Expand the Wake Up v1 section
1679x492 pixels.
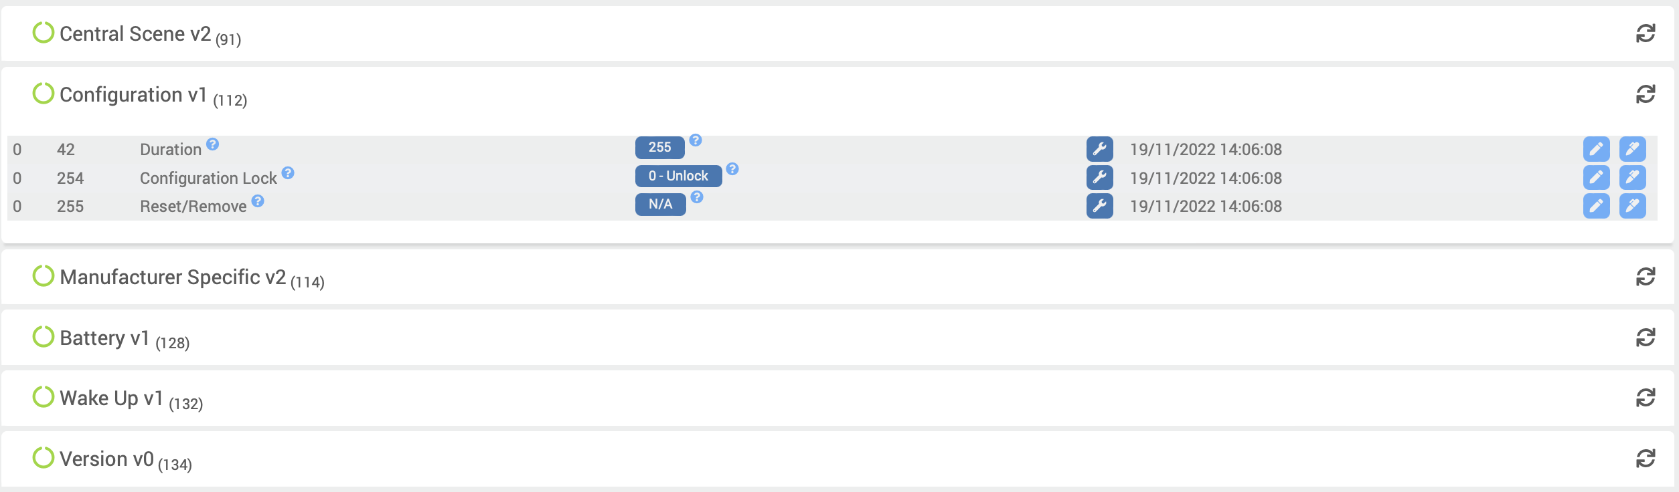click(x=111, y=398)
